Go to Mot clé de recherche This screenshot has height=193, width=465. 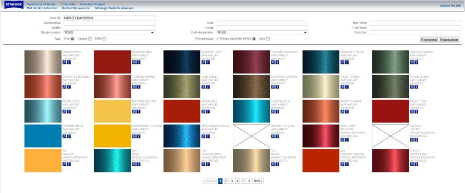tap(42, 8)
